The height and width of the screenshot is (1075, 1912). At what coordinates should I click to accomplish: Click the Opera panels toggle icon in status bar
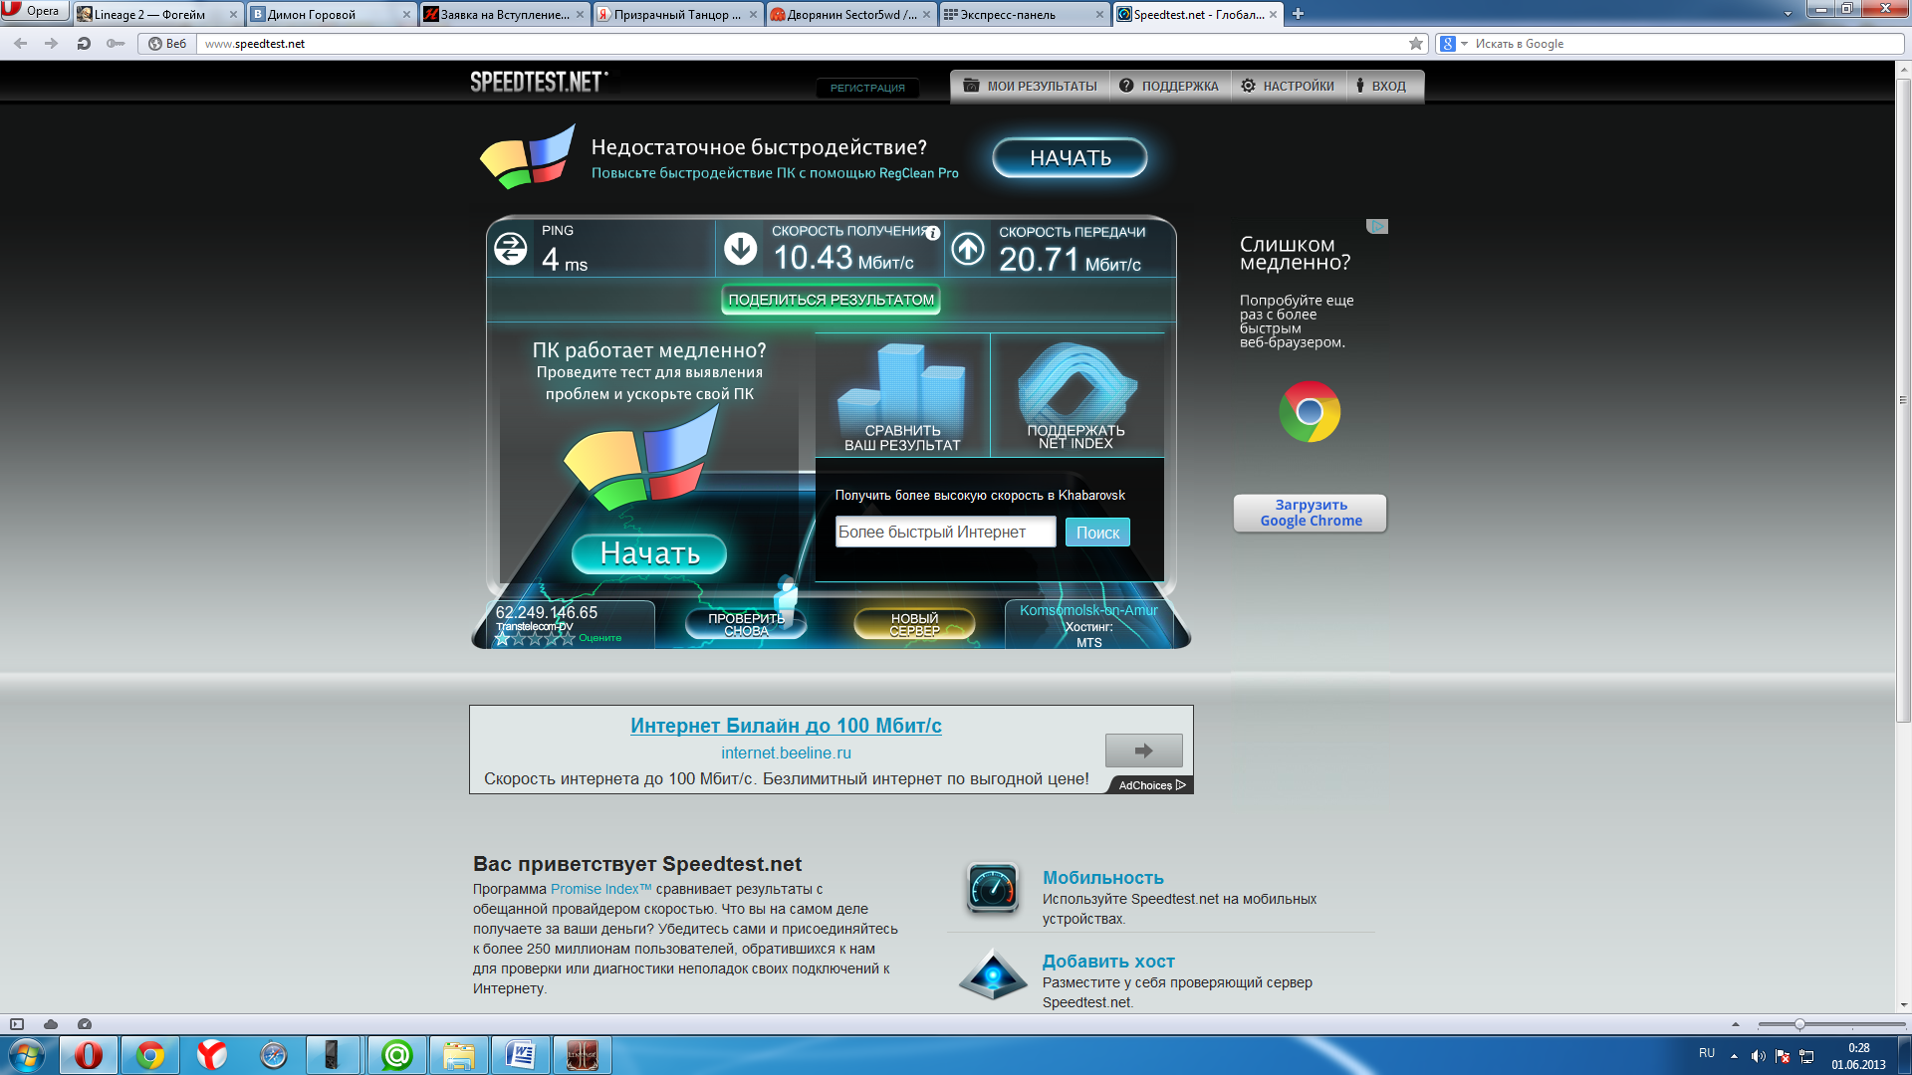pyautogui.click(x=17, y=1024)
